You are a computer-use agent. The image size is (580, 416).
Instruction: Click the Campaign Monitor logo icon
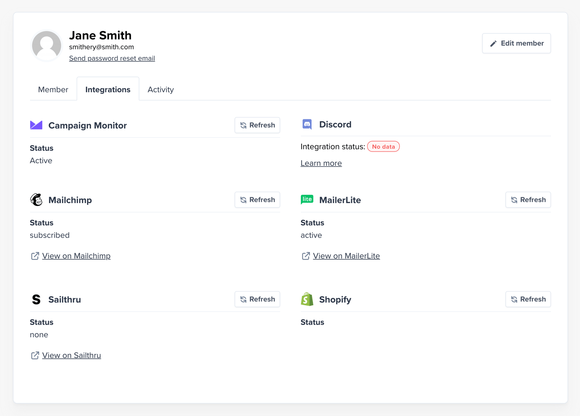click(36, 125)
